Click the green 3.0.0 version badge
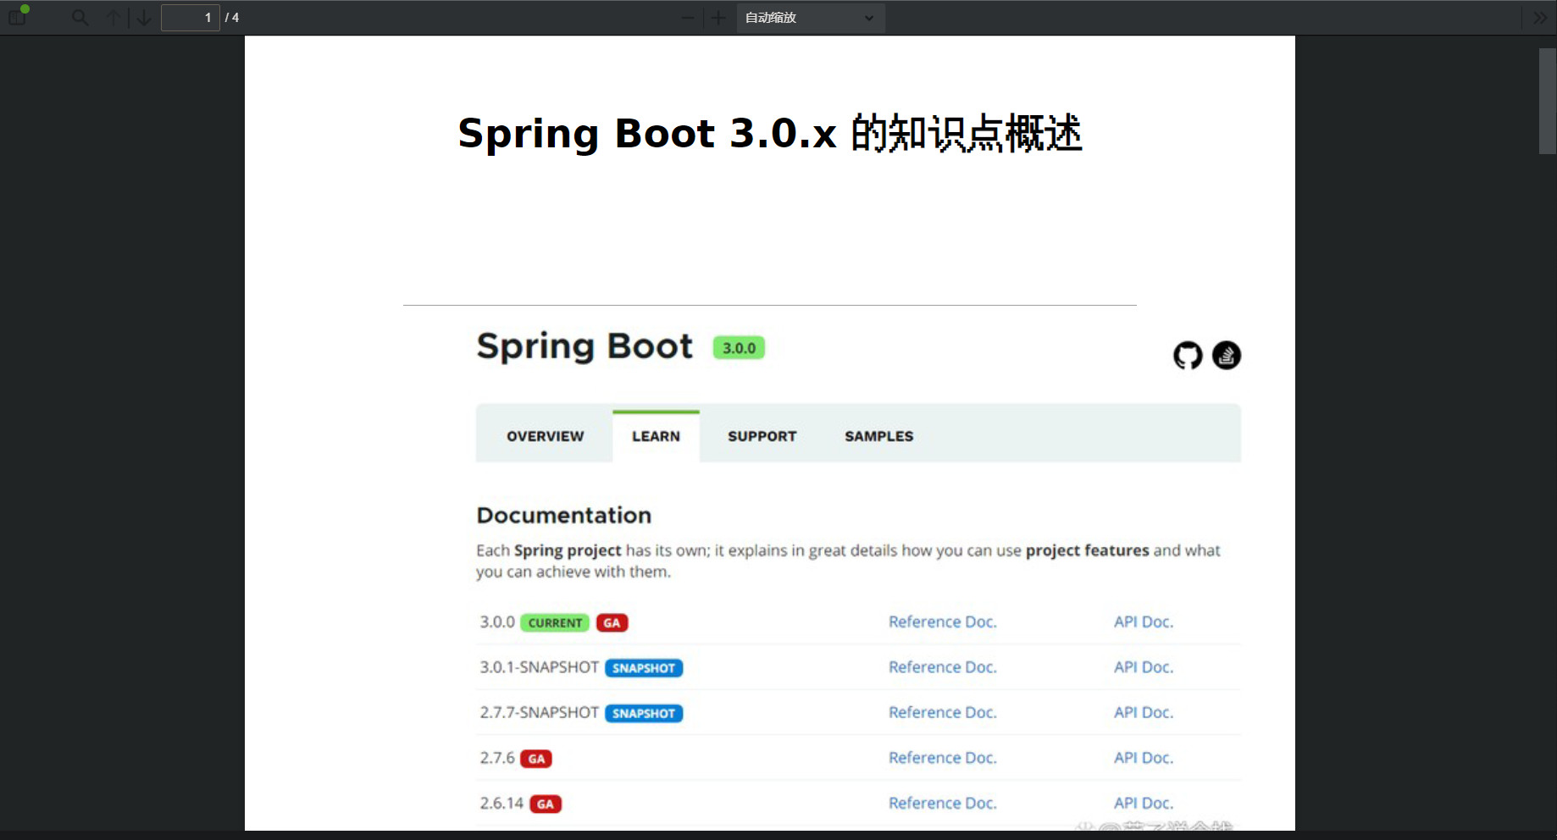 tap(739, 348)
